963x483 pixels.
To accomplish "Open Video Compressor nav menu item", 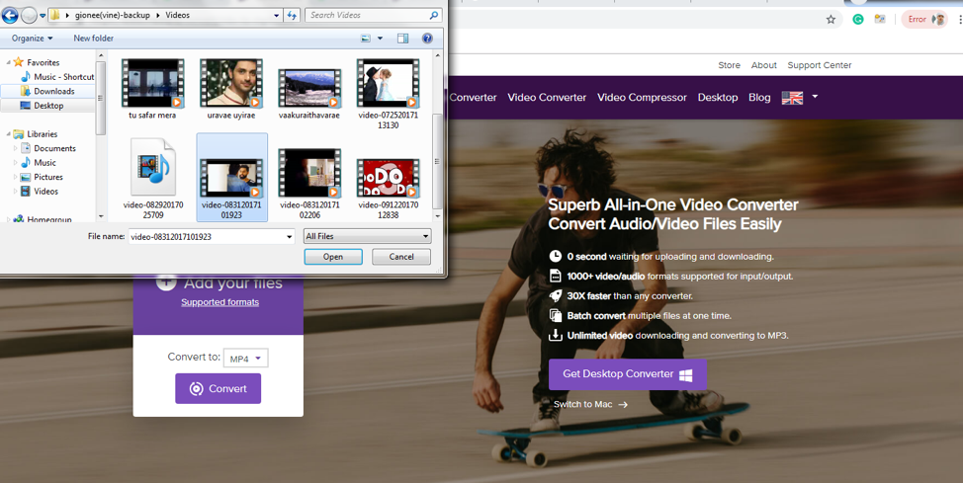I will 642,98.
